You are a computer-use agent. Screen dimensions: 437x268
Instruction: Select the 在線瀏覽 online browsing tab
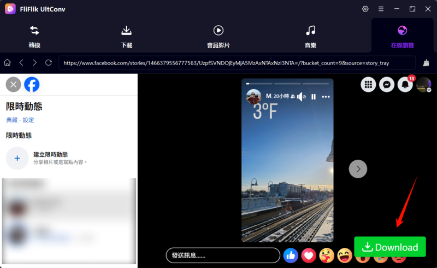(402, 37)
